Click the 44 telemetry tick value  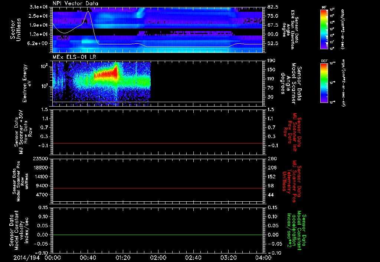[x=271, y=195]
